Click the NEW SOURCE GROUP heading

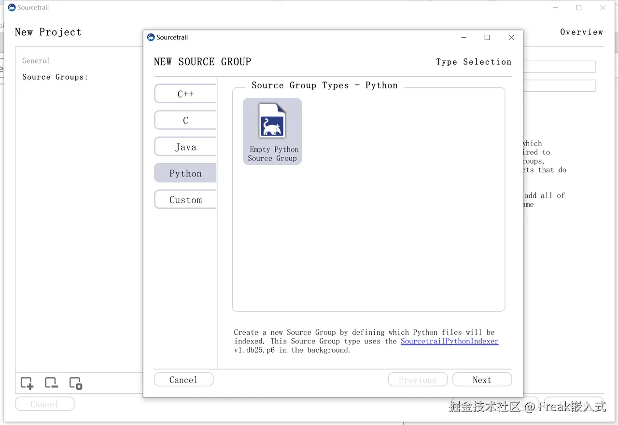pyautogui.click(x=202, y=62)
